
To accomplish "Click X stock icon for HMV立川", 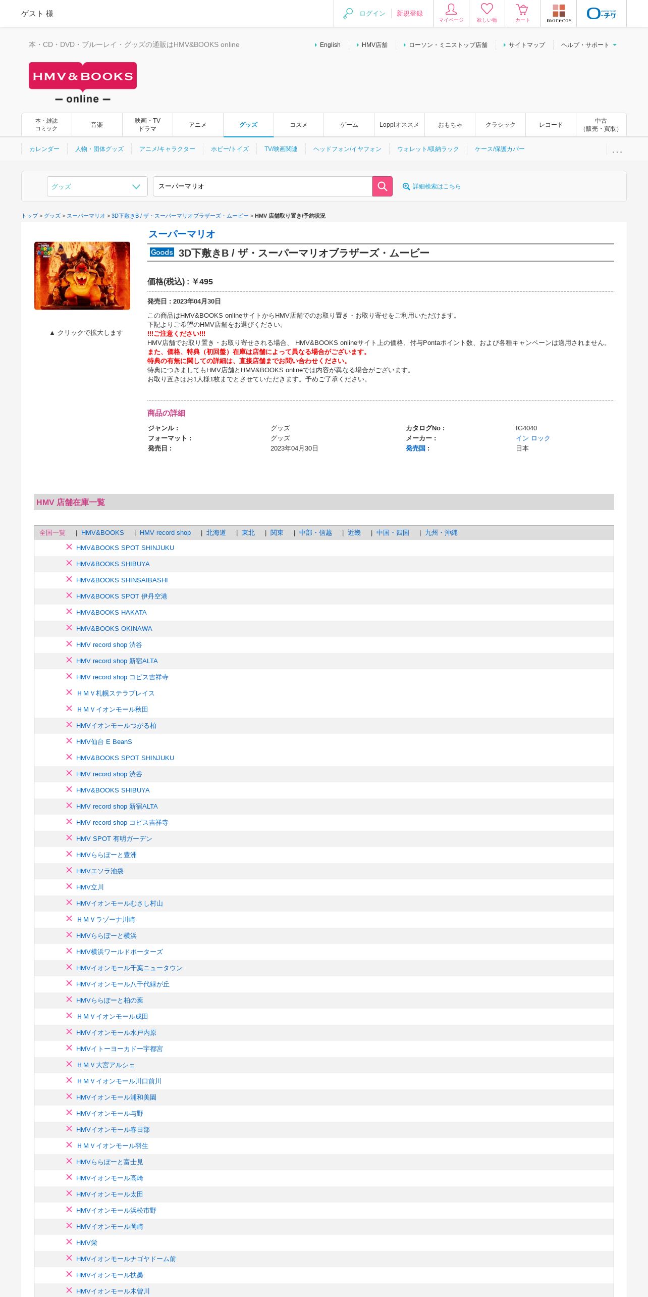I will [69, 886].
